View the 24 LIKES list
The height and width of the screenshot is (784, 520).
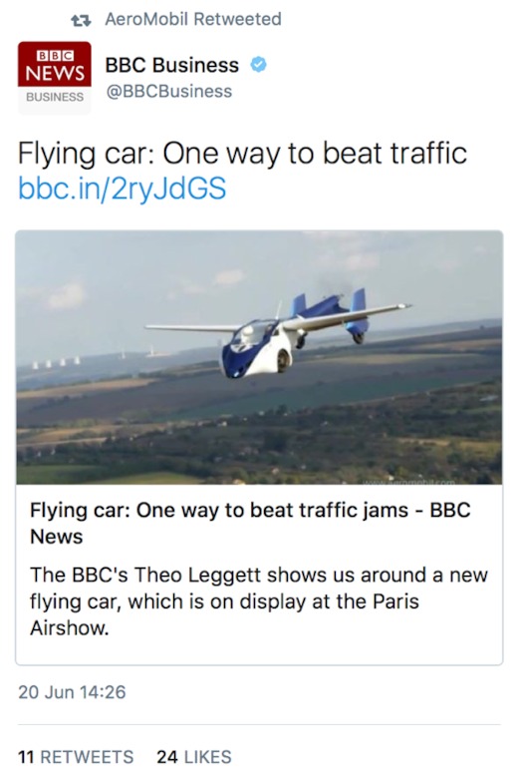[194, 757]
